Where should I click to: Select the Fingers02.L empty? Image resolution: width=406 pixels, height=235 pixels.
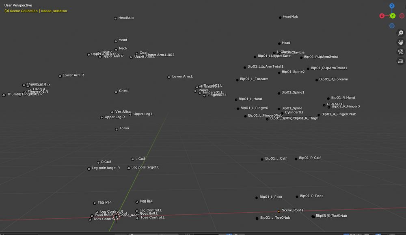tap(204, 96)
